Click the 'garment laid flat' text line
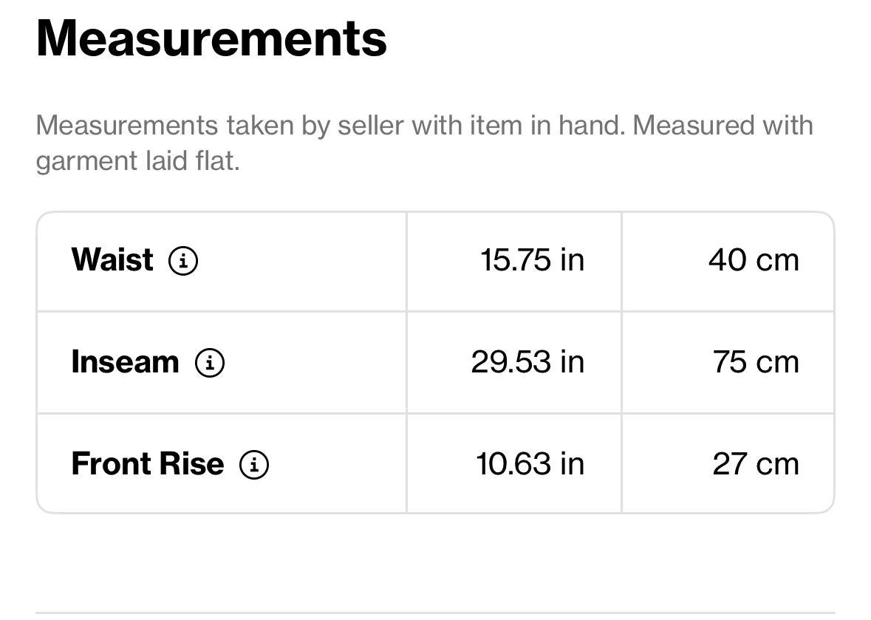871x620 pixels. pos(137,161)
